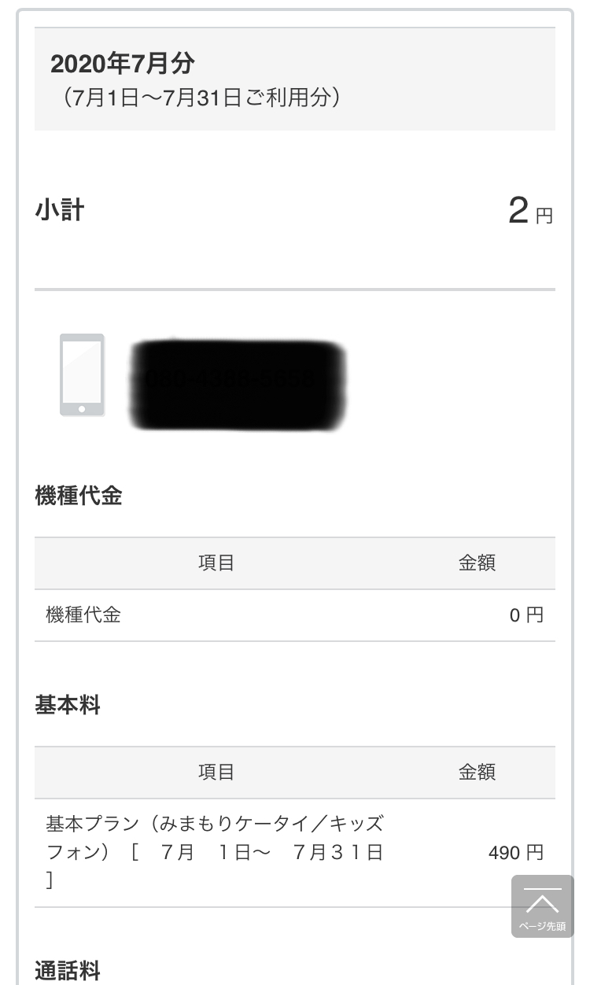Select the 基本料 section heading
Image resolution: width=590 pixels, height=985 pixels.
(68, 705)
